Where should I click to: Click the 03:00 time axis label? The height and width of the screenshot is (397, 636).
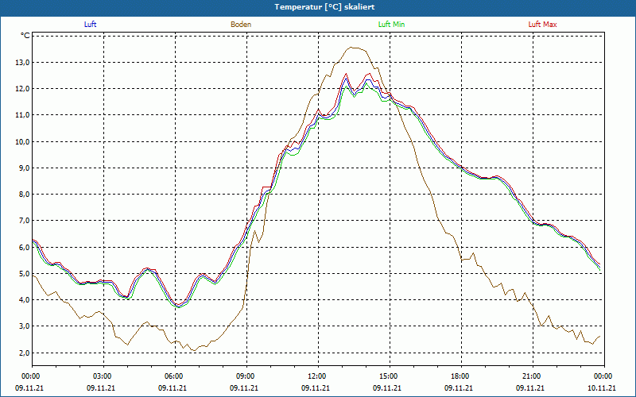[103, 376]
